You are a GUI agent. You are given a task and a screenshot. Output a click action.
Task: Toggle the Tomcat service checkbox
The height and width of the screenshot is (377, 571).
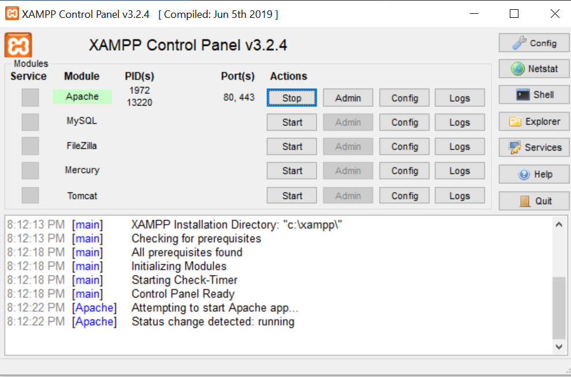point(30,195)
